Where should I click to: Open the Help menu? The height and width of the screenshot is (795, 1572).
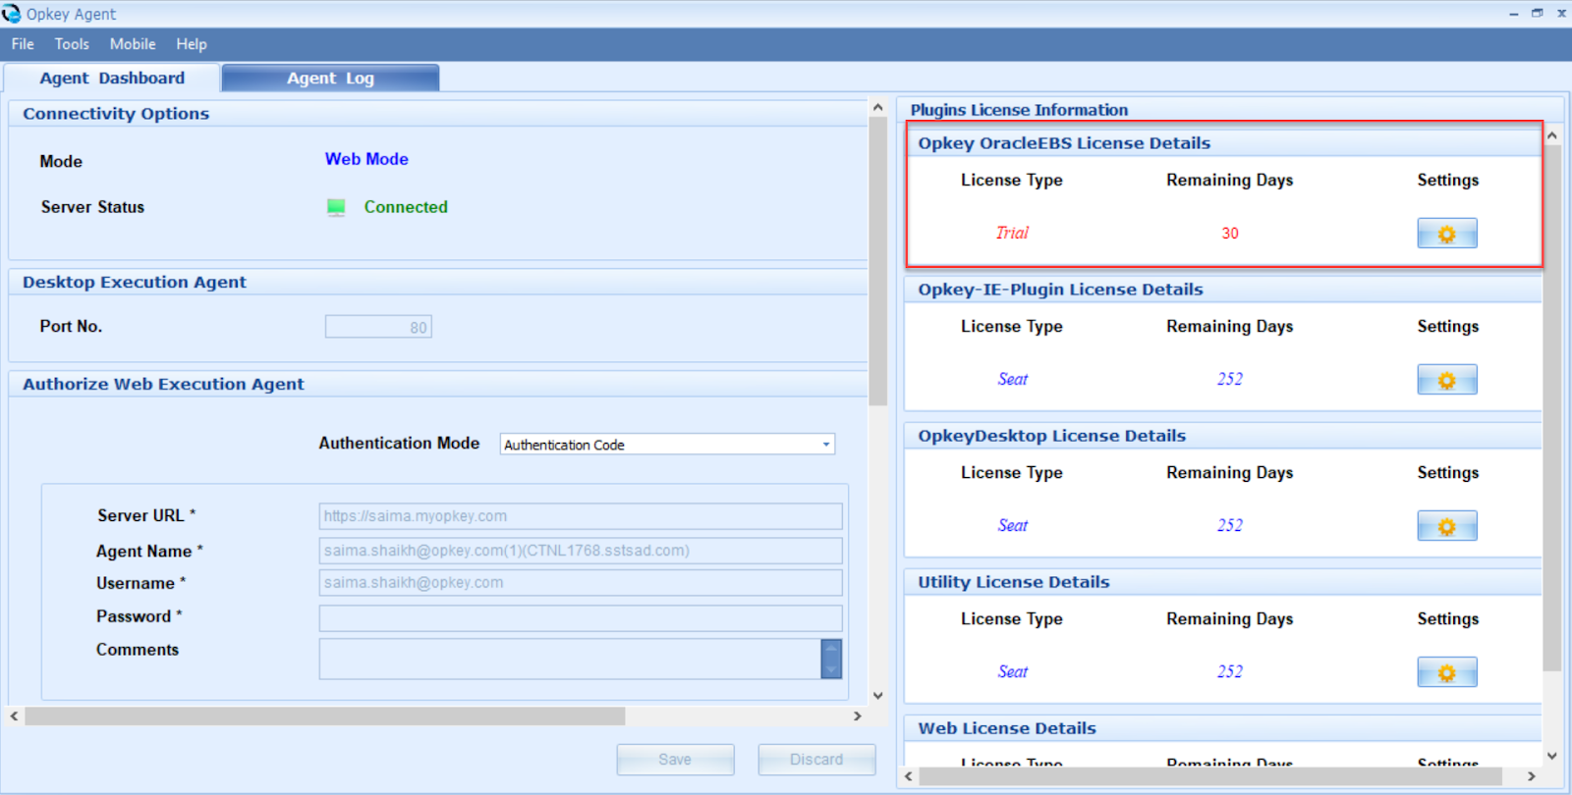(192, 44)
